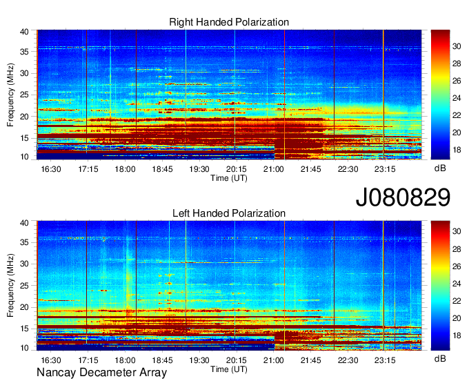Click the lower plot Frequency (MHz) axis label

tap(10, 286)
